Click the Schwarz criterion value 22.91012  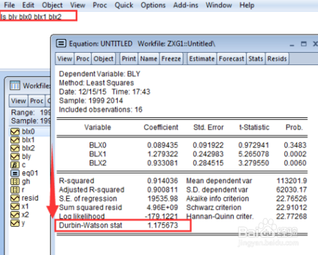pos(291,208)
